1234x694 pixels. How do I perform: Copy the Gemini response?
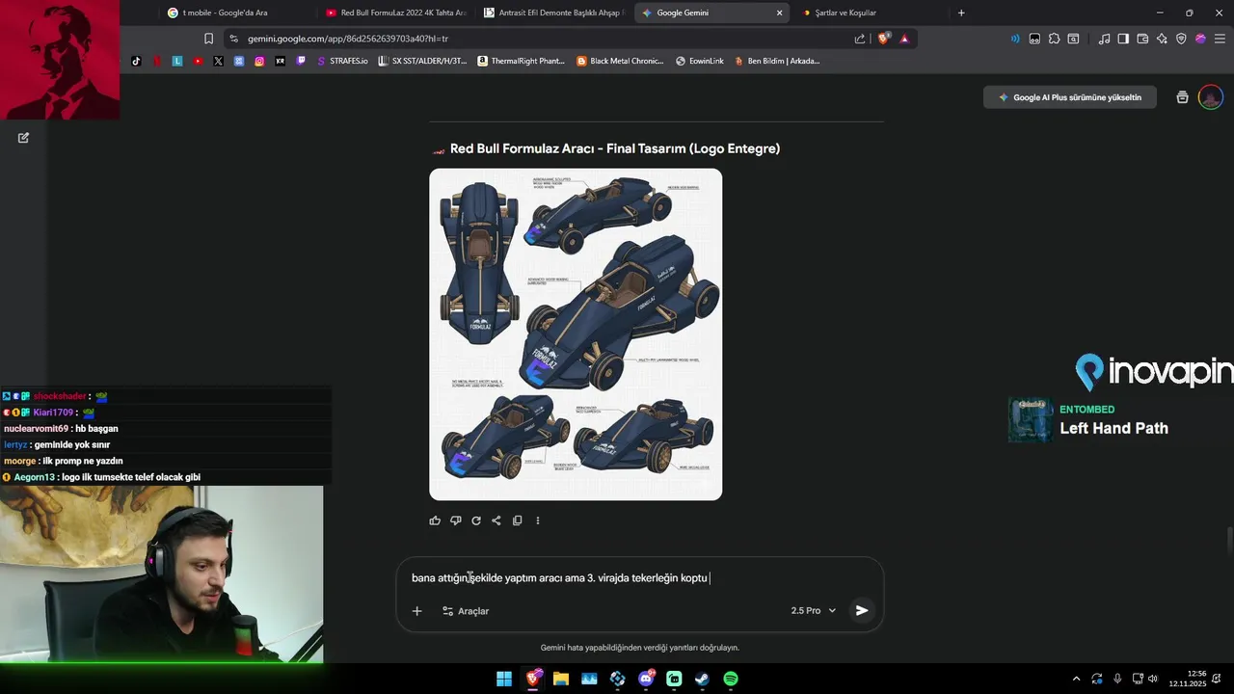pos(518,520)
